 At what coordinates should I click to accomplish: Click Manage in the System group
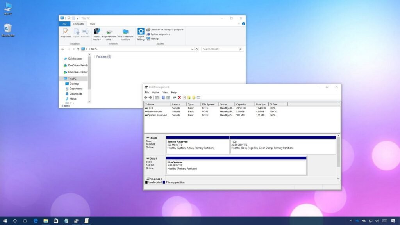(x=153, y=39)
